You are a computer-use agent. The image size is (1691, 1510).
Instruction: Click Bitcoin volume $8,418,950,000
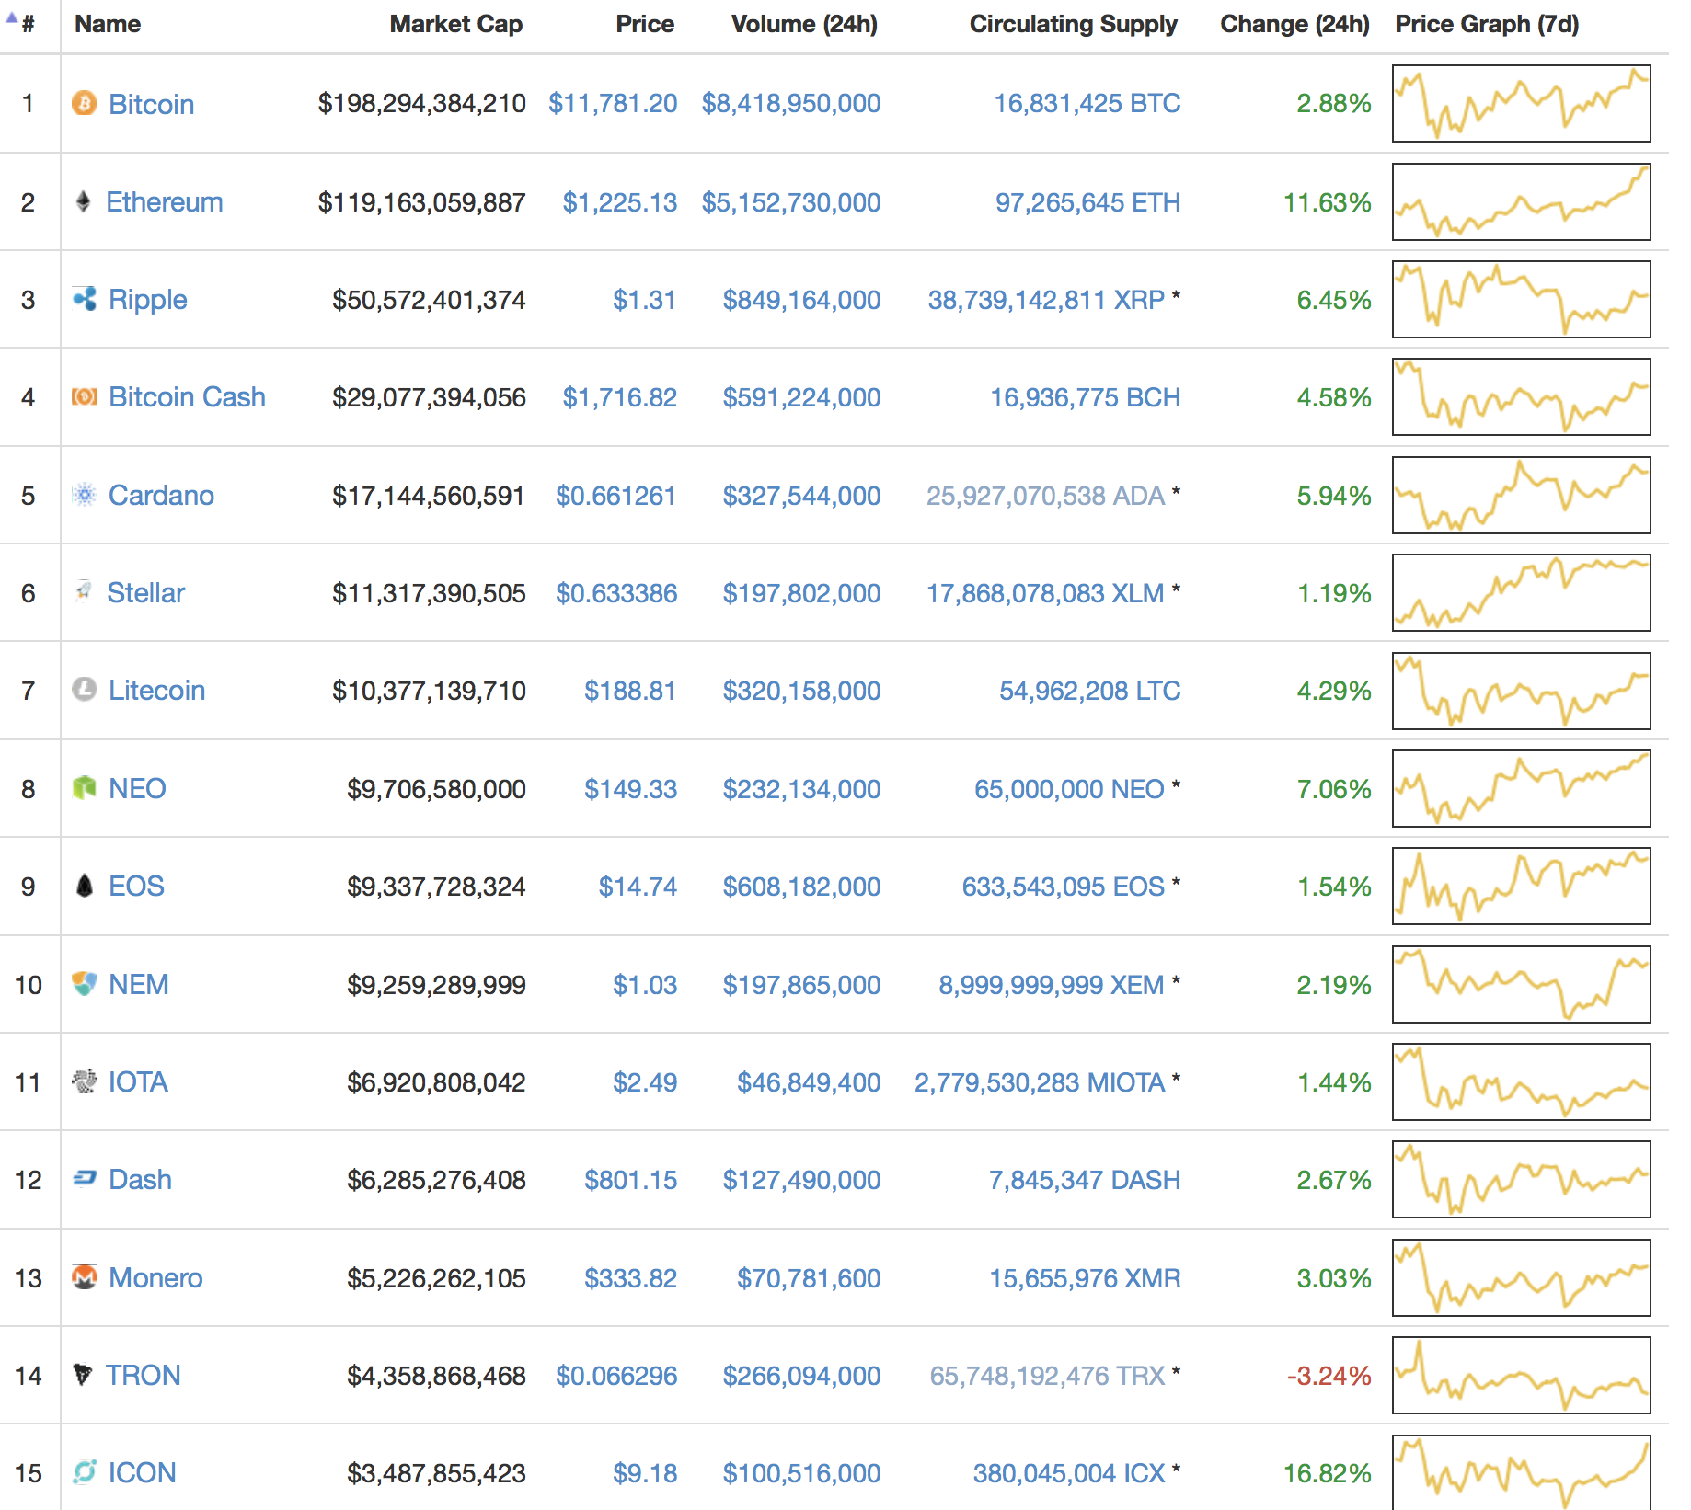pos(791,103)
